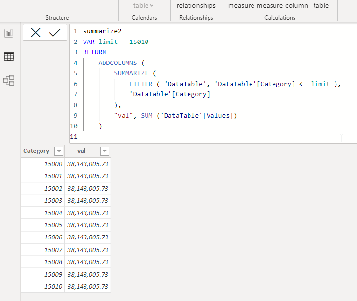
Task: Click Category cell 15007
Action: [x=43, y=250]
